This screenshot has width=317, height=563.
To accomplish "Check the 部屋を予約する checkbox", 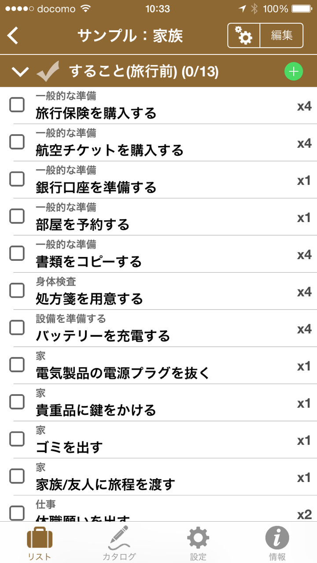I will [17, 216].
